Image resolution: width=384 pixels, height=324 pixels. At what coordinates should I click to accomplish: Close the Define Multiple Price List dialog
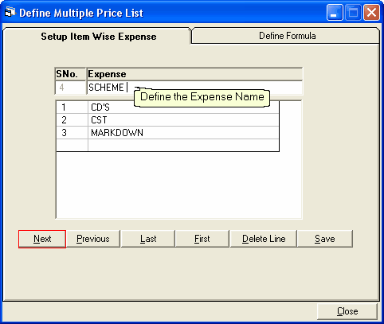pos(347,311)
